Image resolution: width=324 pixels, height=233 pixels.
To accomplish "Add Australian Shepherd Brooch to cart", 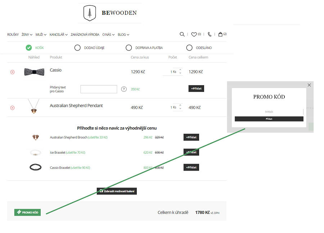I will [192, 137].
